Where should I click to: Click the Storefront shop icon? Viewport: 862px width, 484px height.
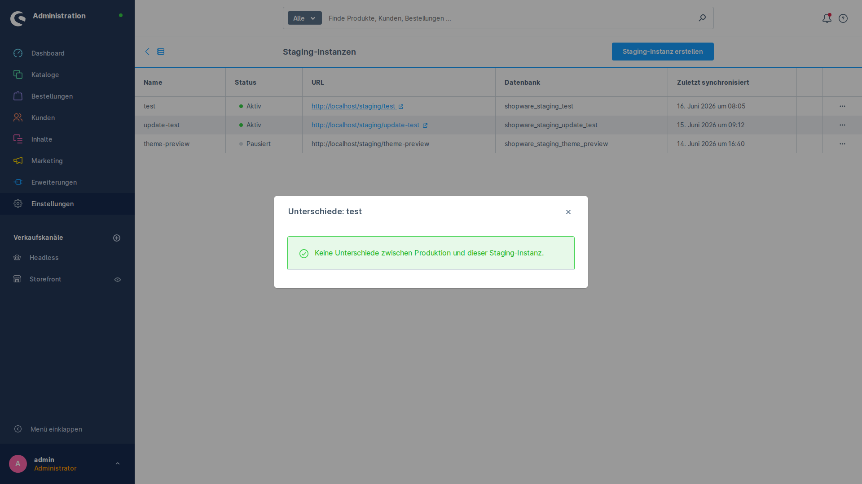[17, 279]
